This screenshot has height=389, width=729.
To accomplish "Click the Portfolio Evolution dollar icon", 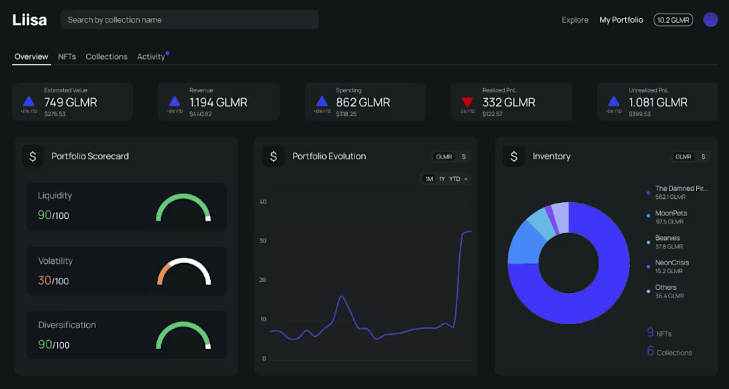I will [273, 156].
